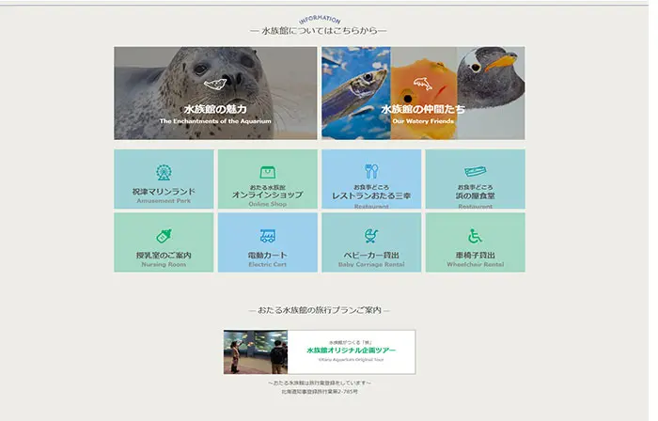The height and width of the screenshot is (421, 658).
Task: Click the Ferris wheel icon for 祝津マリンランド
Action: (x=164, y=172)
